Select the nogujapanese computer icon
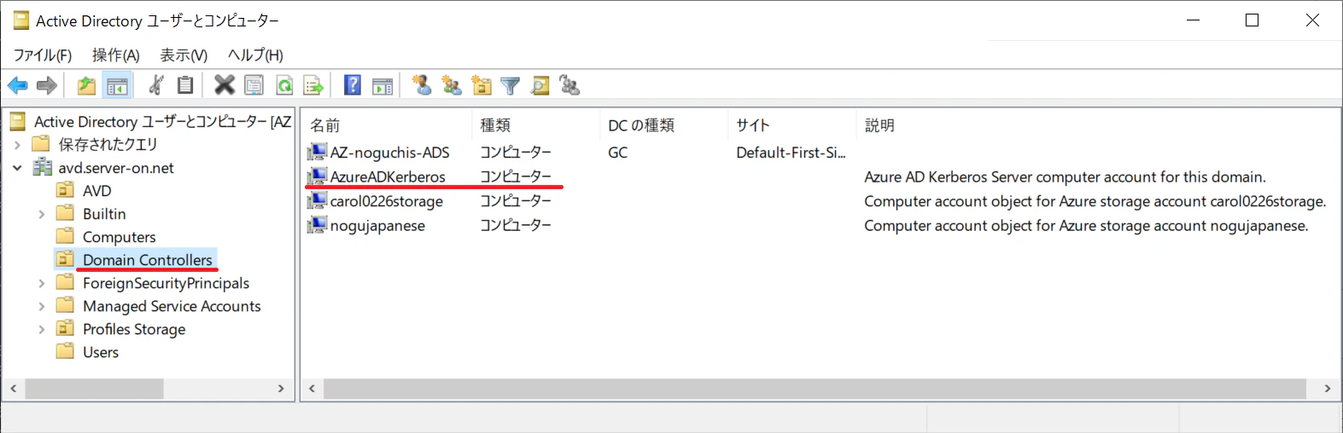 coord(317,225)
